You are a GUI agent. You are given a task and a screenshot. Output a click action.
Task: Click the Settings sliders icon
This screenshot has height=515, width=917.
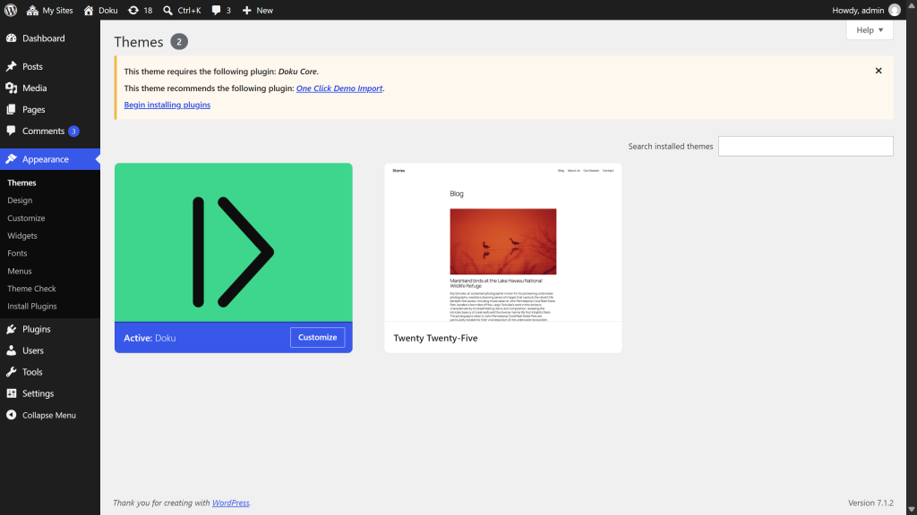[11, 393]
